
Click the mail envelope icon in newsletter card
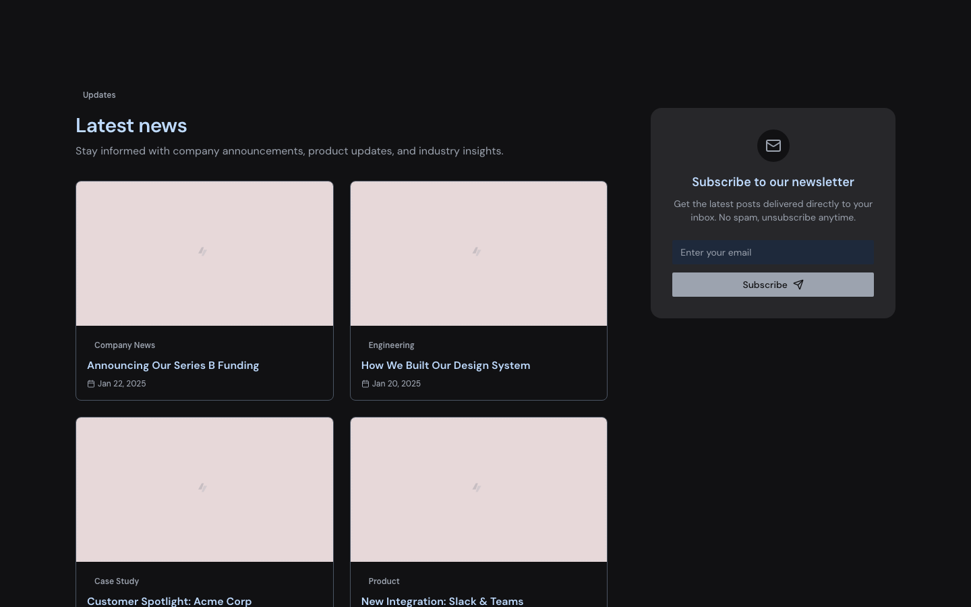(x=773, y=146)
